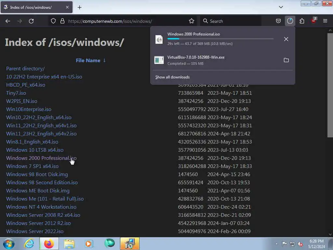Toggle the Downloads toolbar button
The width and height of the screenshot is (333, 250).
tap(290, 21)
